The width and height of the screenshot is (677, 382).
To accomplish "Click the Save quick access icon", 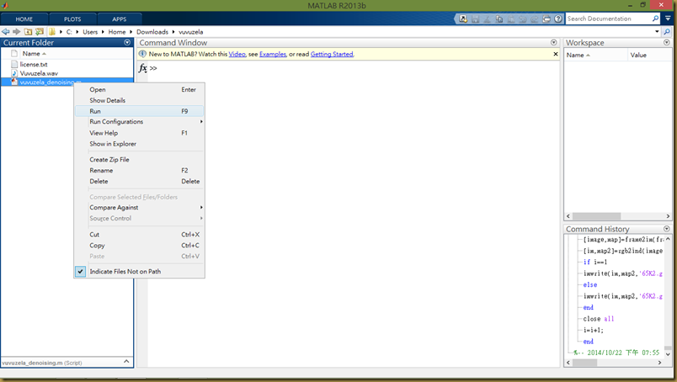I will pos(476,19).
